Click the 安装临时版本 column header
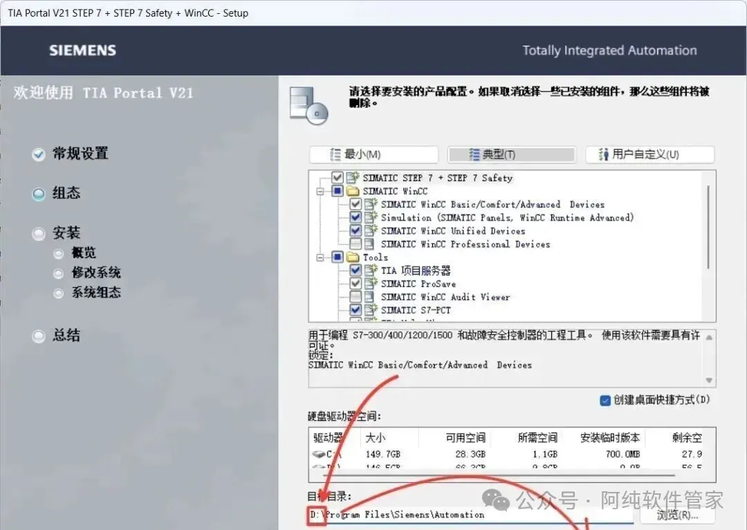Screen dimensions: 747x530 coord(610,438)
